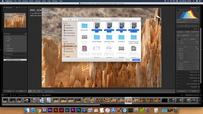Toggle Soft Proofing checkbox
The width and height of the screenshot is (203, 114).
point(44,91)
